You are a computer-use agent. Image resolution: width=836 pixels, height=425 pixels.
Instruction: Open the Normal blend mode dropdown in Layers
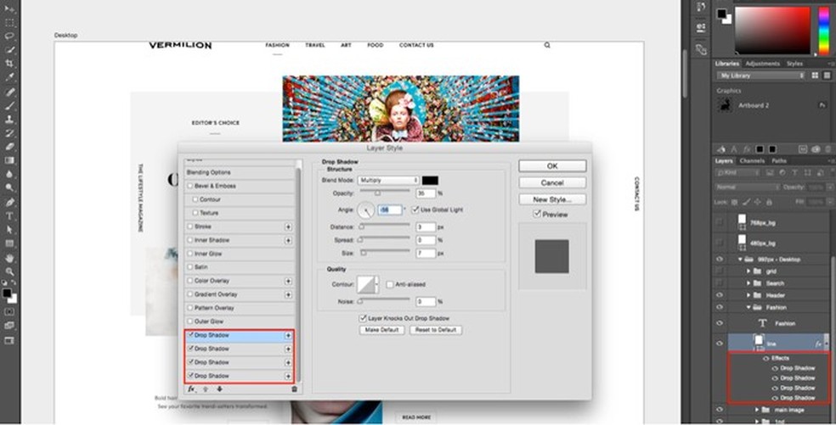coord(747,187)
